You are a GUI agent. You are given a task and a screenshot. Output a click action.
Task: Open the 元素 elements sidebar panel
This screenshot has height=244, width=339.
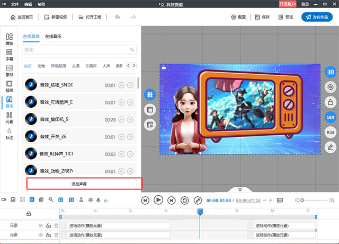pos(10,117)
